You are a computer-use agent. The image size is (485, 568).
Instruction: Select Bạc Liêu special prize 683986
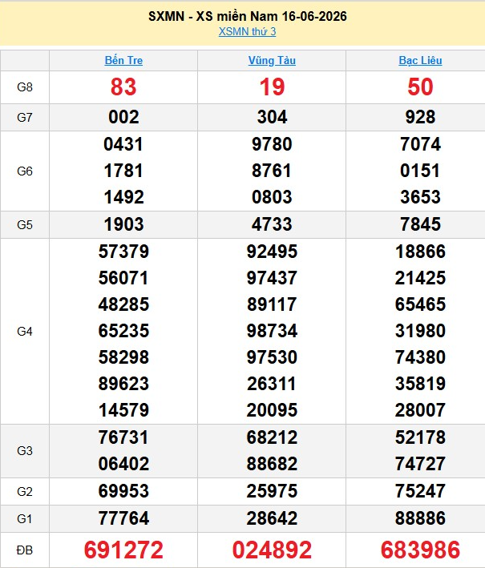point(421,550)
